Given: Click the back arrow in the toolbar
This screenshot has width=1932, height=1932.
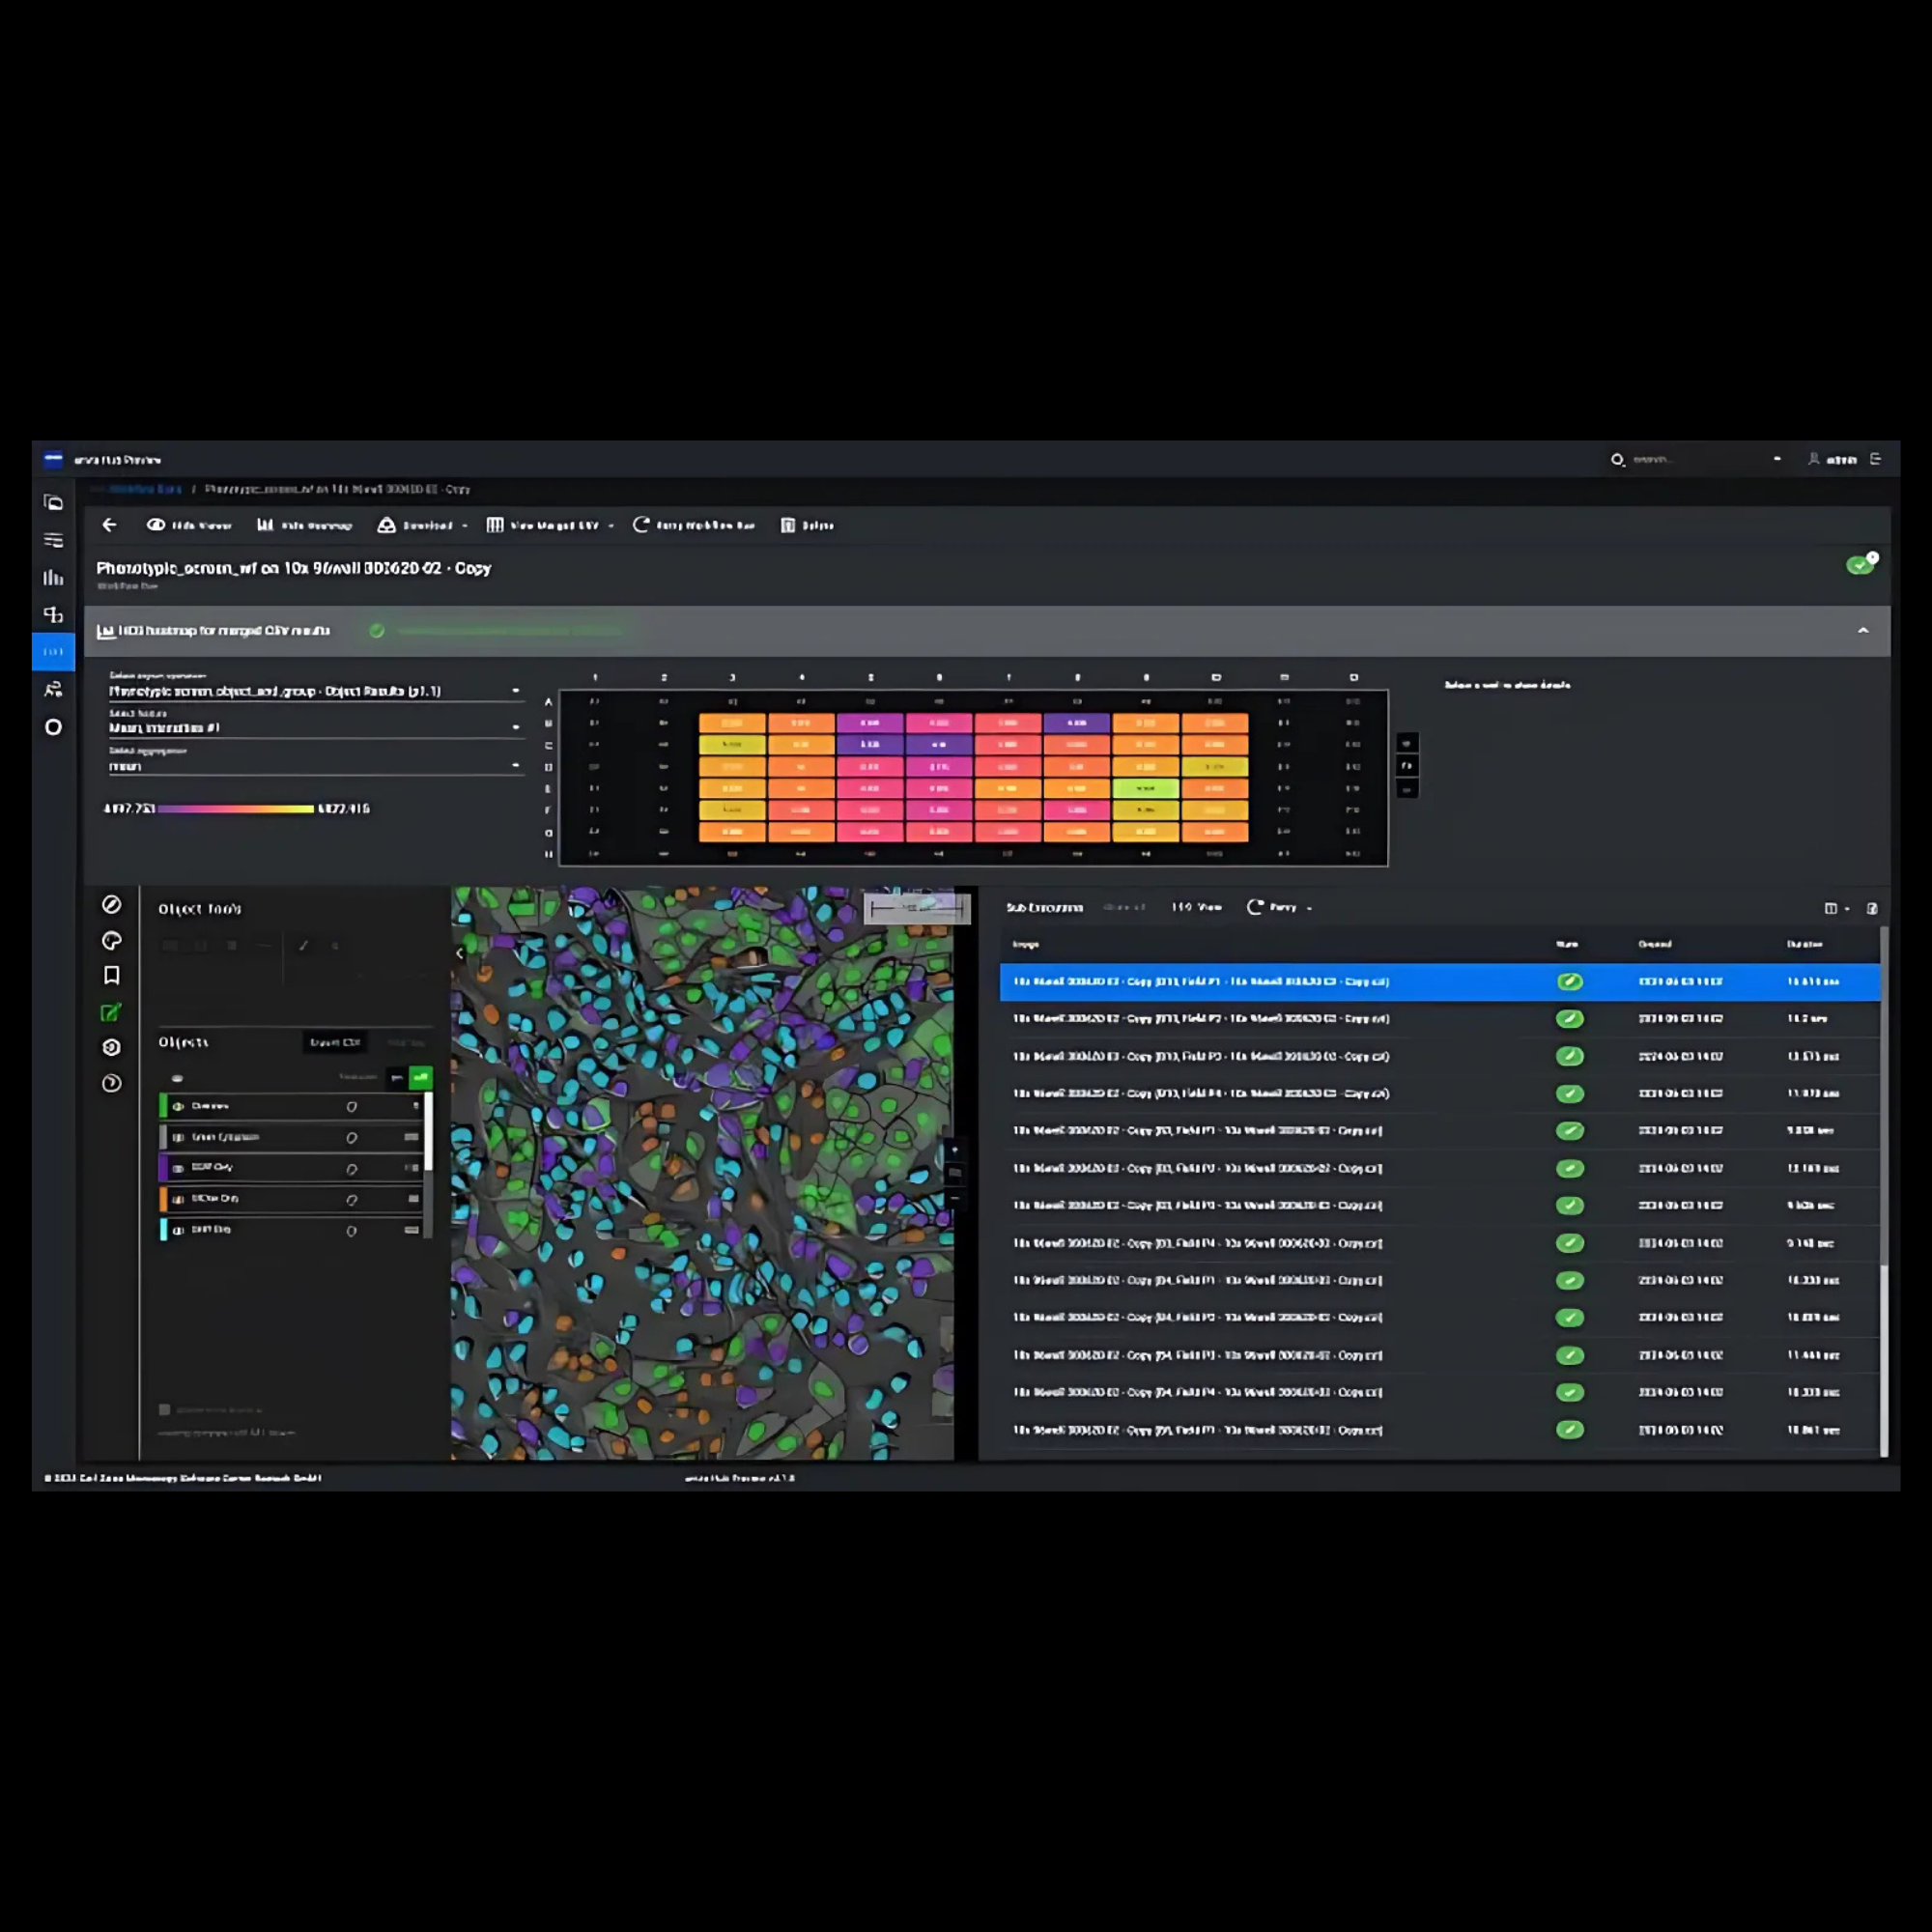Looking at the screenshot, I should pyautogui.click(x=110, y=525).
